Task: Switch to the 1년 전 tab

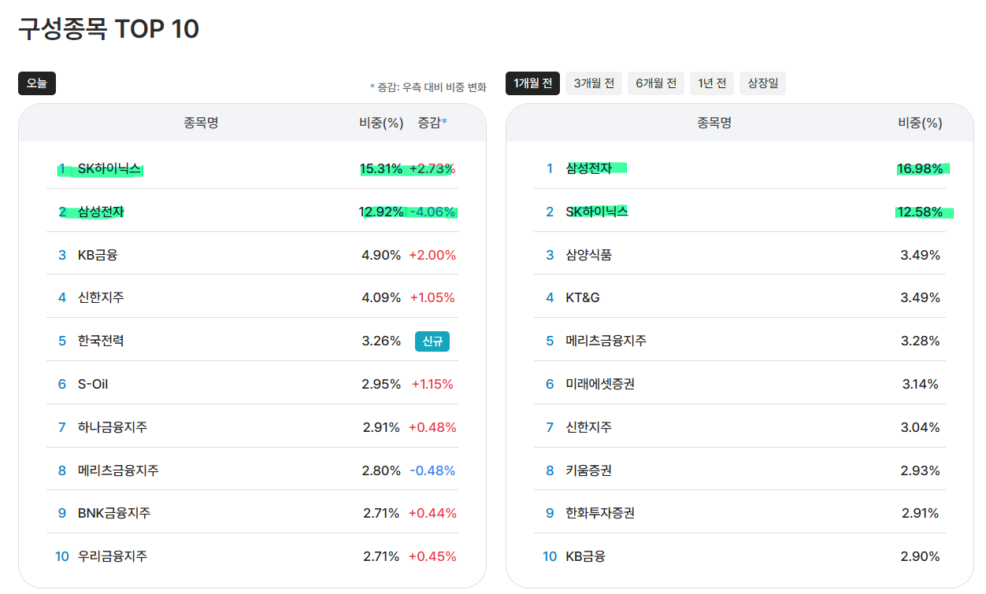Action: 712,83
